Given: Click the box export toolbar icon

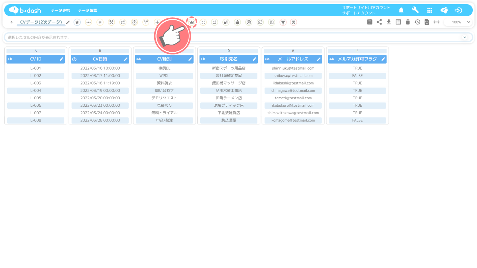Looking at the screenshot, I should pyautogui.click(x=237, y=22).
